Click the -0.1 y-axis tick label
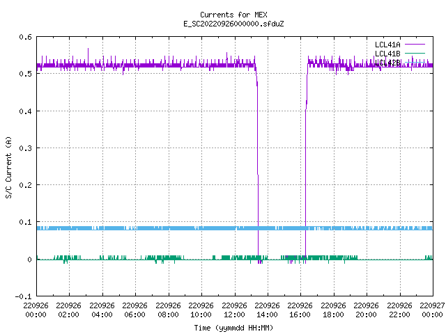 pos(23,296)
